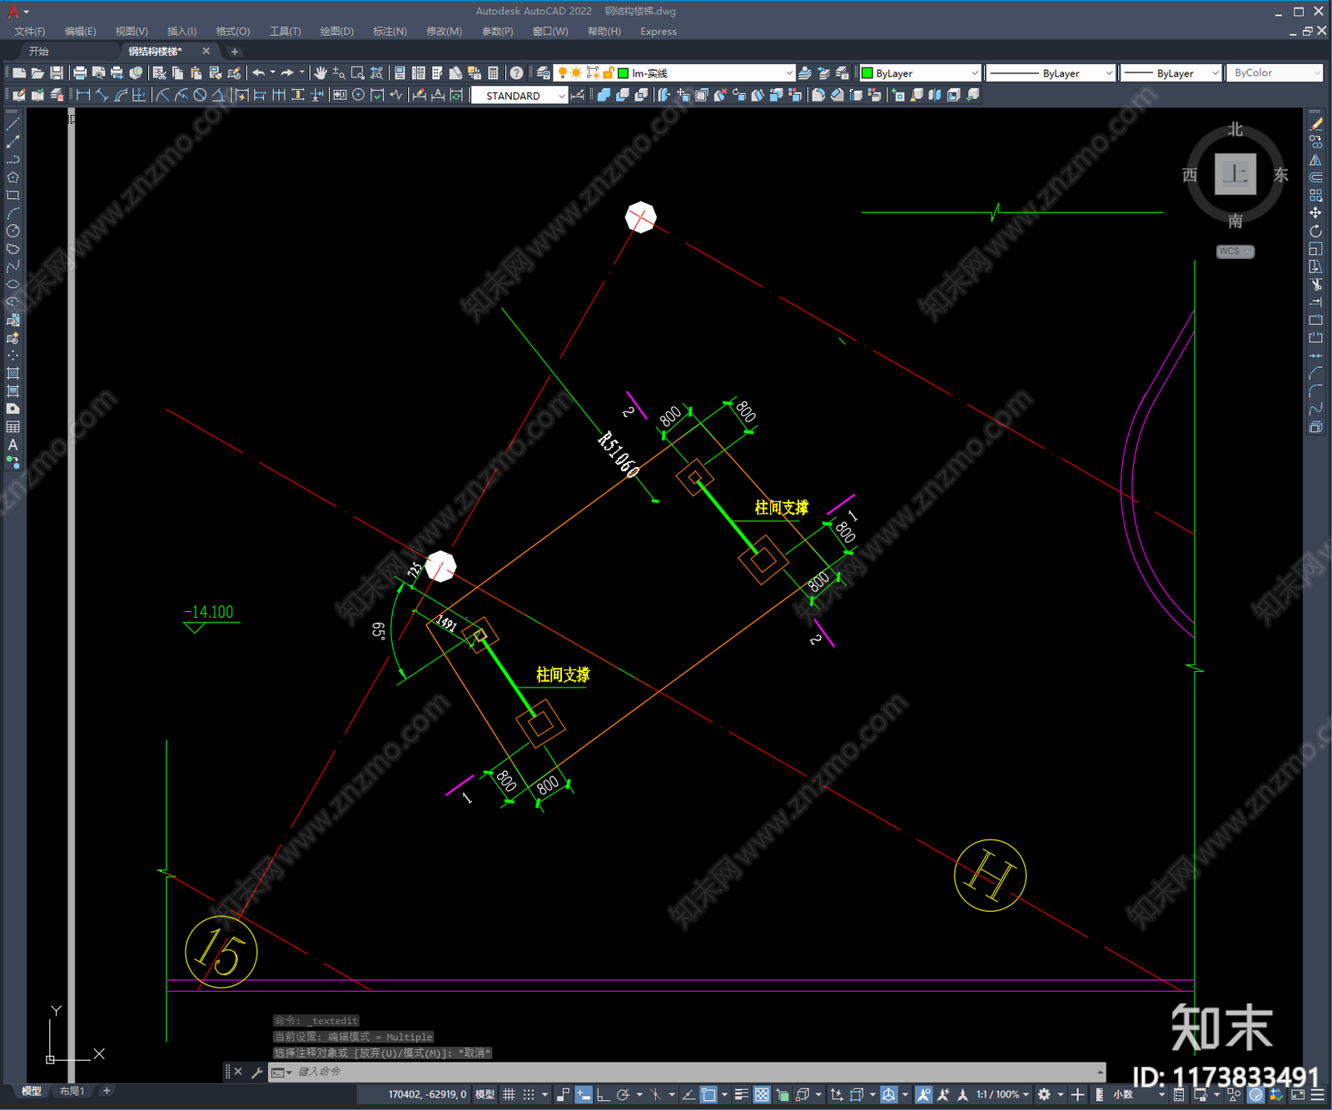Toggle polar tracking in status bar
This screenshot has height=1110, width=1332.
623,1094
